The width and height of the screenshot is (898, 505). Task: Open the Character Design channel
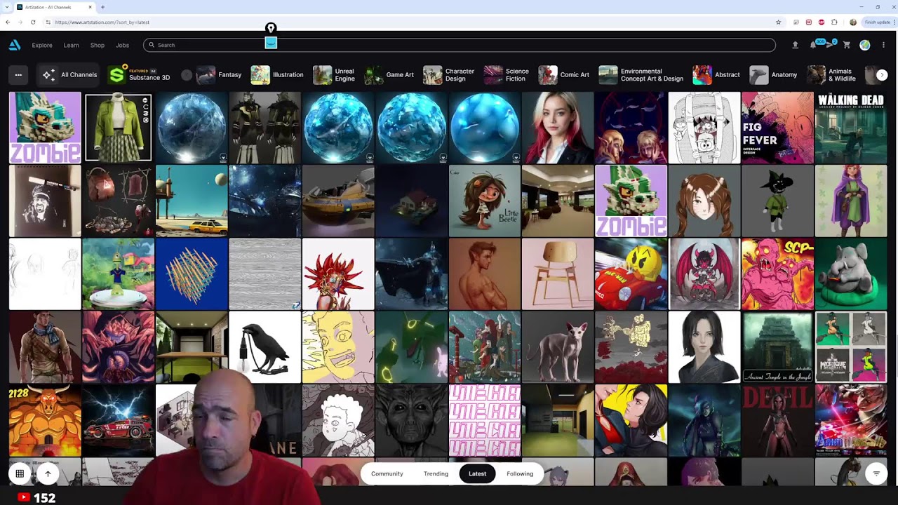pyautogui.click(x=449, y=75)
